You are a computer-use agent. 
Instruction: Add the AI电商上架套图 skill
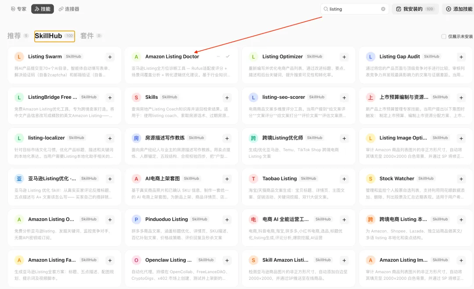(227, 179)
